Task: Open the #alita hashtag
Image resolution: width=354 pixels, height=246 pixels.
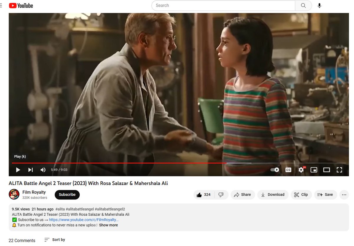Action: click(60, 209)
